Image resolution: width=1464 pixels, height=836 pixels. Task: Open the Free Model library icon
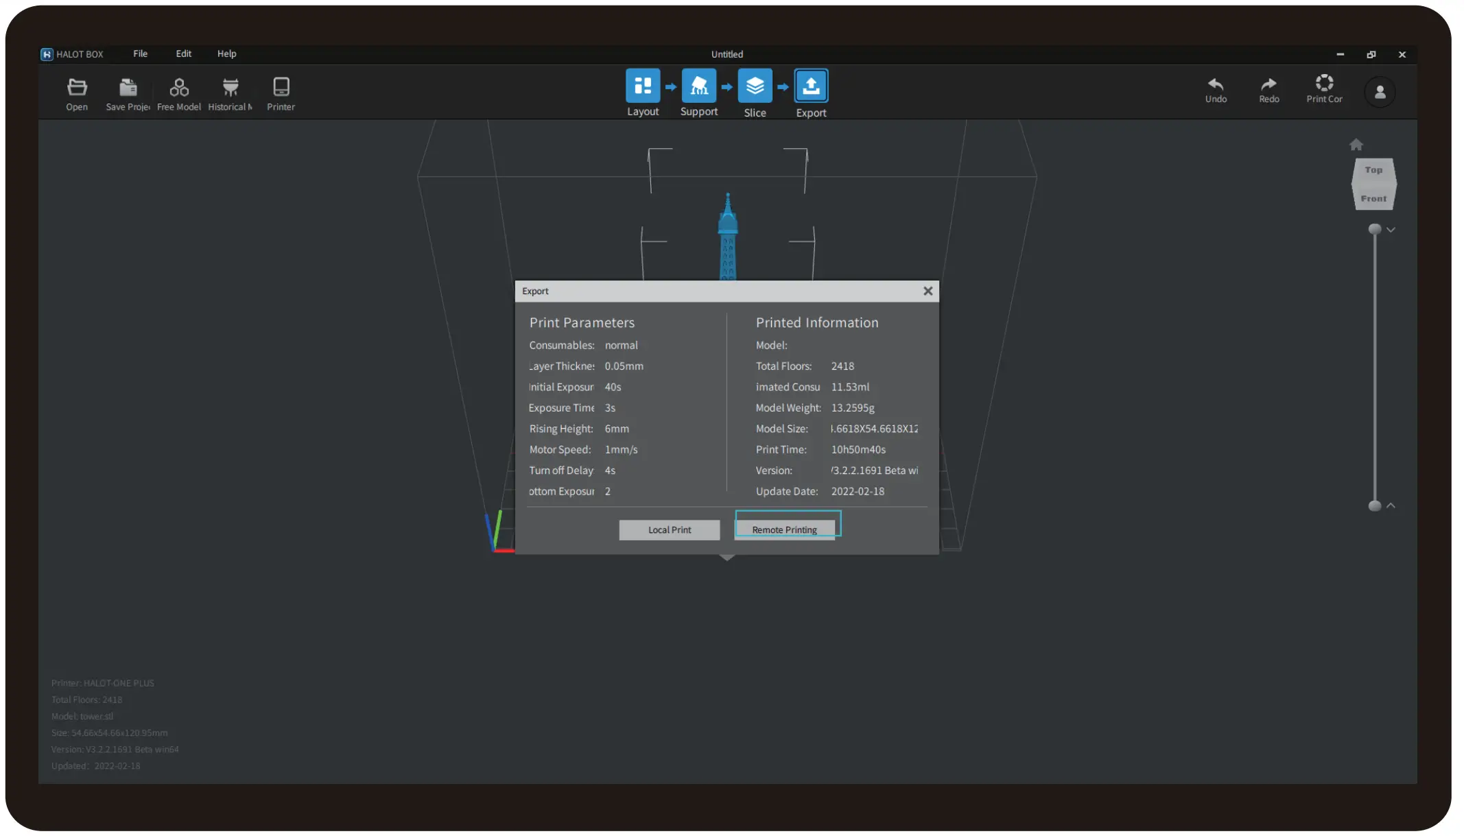pos(179,88)
